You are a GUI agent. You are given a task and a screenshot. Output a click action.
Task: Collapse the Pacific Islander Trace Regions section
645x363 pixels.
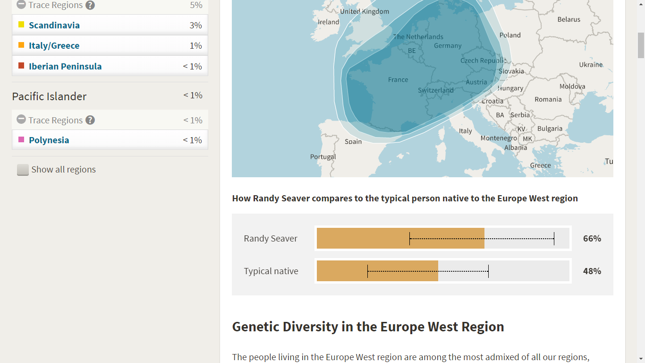pos(21,120)
